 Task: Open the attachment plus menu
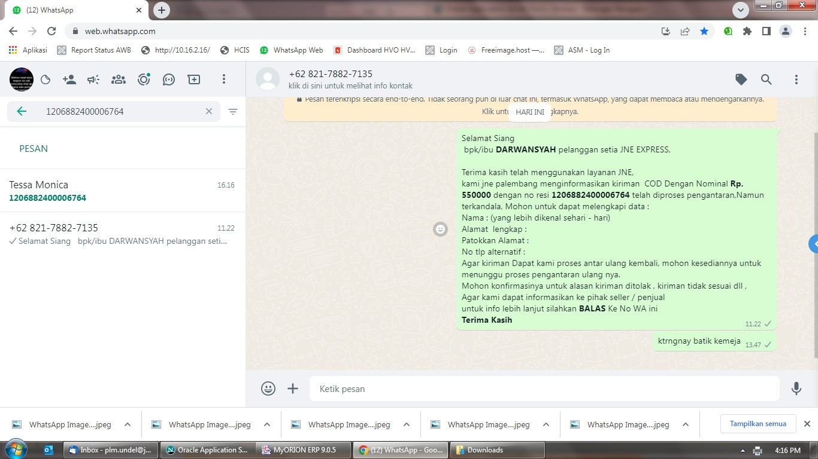pyautogui.click(x=293, y=388)
